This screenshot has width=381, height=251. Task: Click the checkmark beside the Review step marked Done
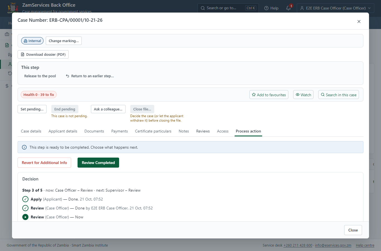tap(25, 208)
